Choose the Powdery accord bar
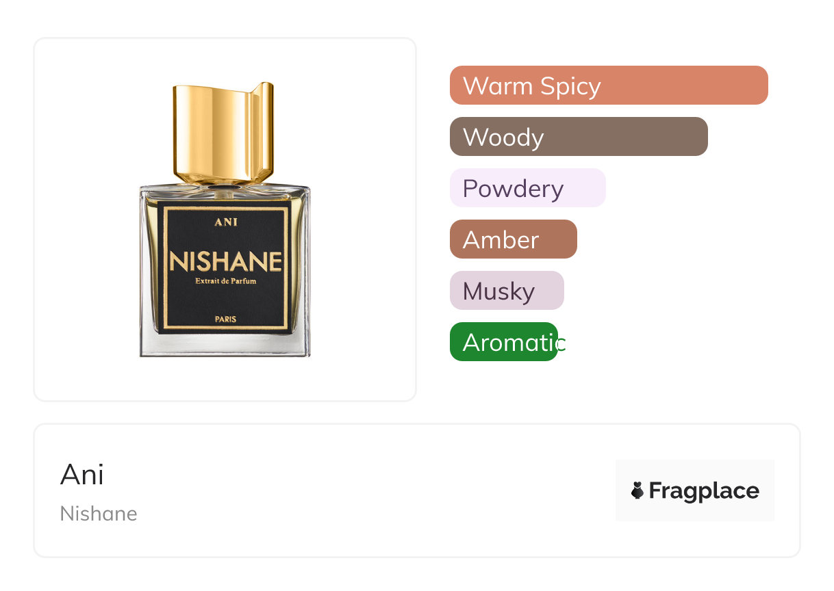Screen dimensions: 834x591 coord(527,188)
